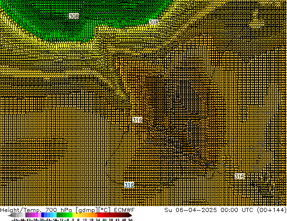Click the dark maroon right arrow of the color bar
This screenshot has height=221, width=287.
130,215
